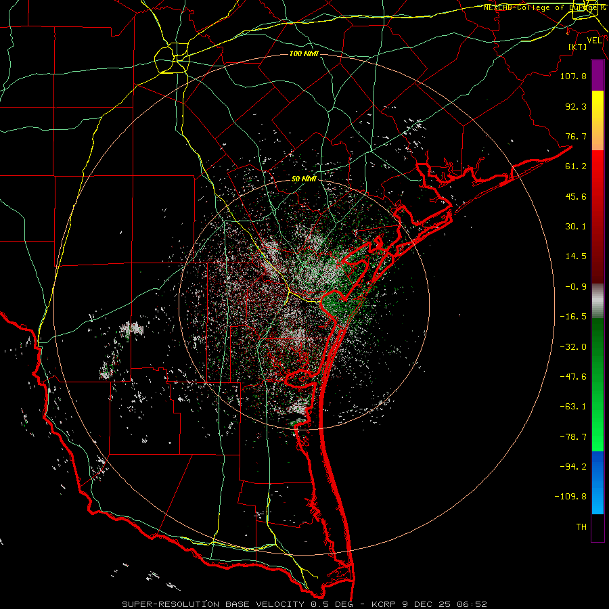Click the 92.3 velocity scale value
609x609 pixels.
click(576, 106)
